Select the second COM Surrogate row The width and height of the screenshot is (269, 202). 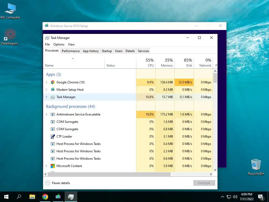tap(128, 129)
